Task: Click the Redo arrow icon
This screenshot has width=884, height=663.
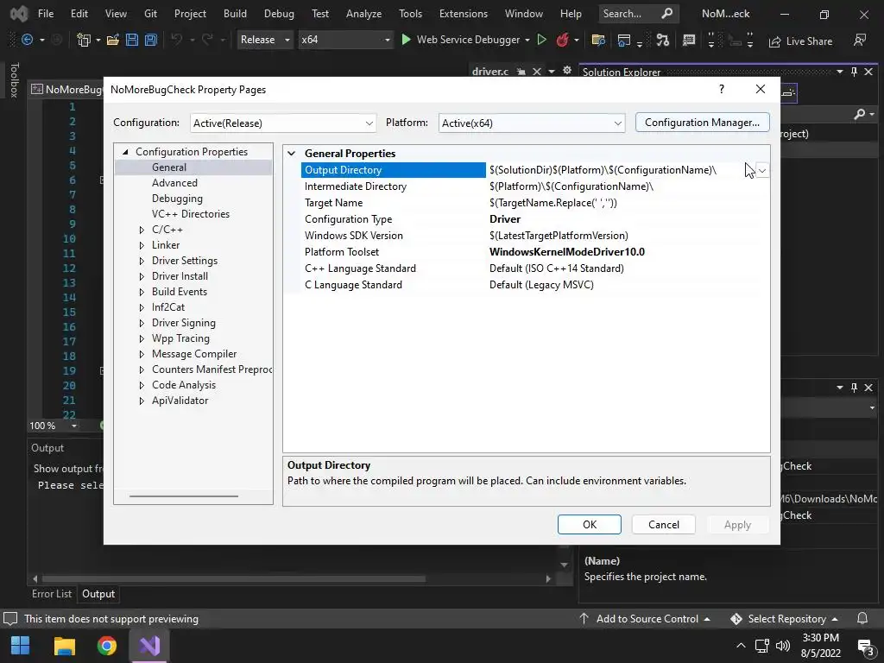Action: pos(207,40)
